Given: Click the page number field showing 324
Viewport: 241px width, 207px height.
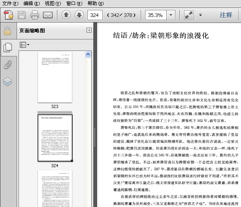Looking at the screenshot, I should tap(95, 15).
